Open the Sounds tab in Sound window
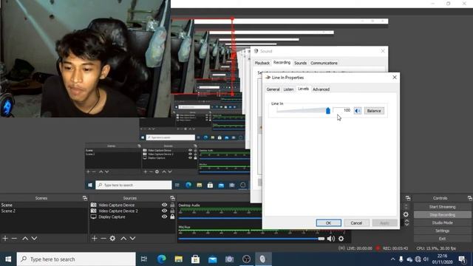Image resolution: width=473 pixels, height=266 pixels. pos(301,63)
